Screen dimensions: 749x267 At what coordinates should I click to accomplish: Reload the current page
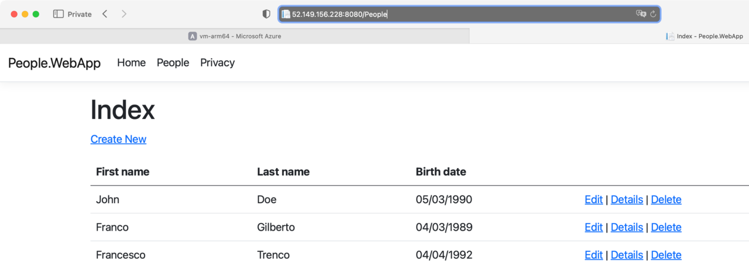653,14
